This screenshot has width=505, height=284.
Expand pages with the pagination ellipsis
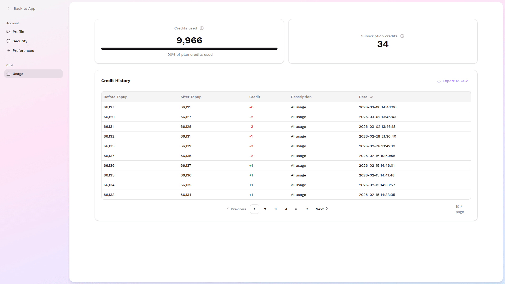pyautogui.click(x=297, y=209)
